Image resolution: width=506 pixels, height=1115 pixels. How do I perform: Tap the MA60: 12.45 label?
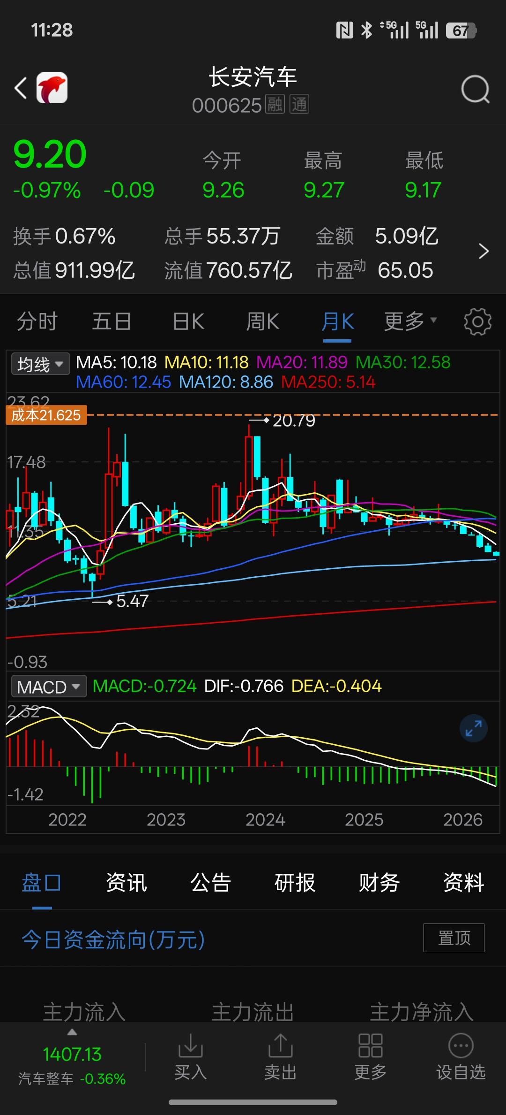pyautogui.click(x=123, y=382)
